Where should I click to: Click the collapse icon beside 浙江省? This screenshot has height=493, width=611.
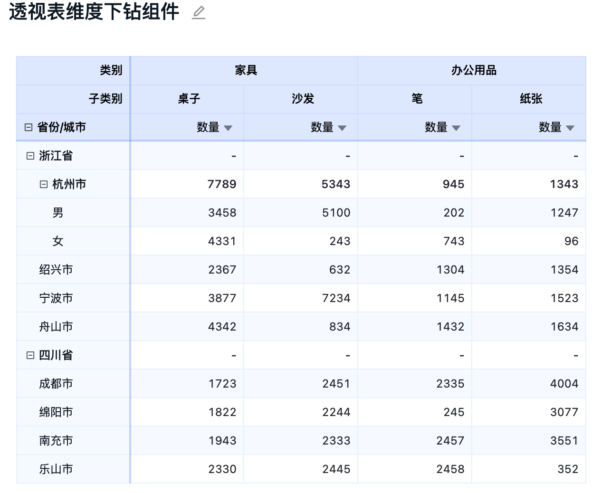click(30, 155)
